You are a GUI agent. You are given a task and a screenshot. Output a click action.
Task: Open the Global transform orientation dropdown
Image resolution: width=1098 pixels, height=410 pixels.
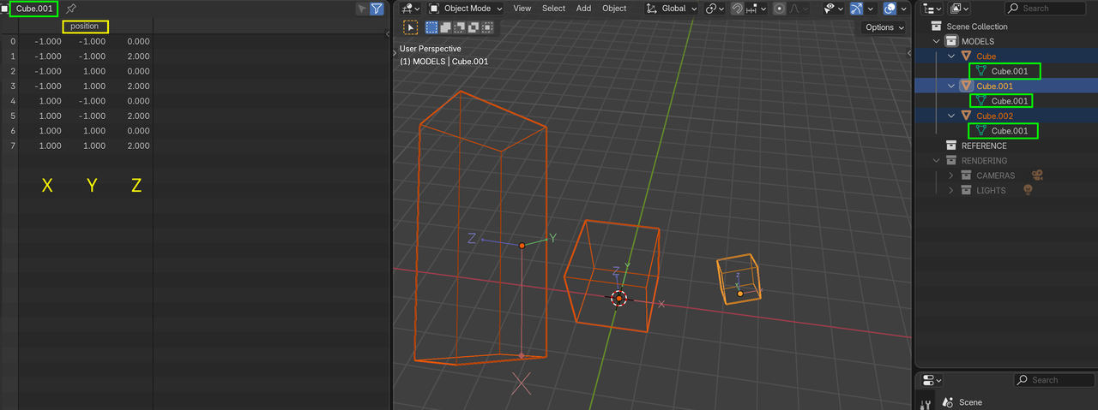click(x=673, y=9)
